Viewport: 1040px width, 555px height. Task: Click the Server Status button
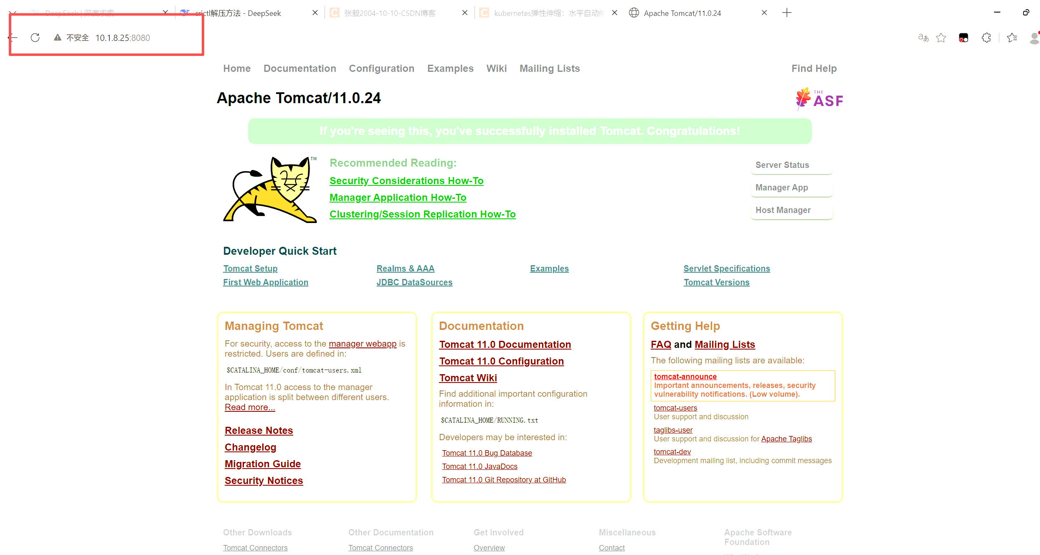coord(791,165)
